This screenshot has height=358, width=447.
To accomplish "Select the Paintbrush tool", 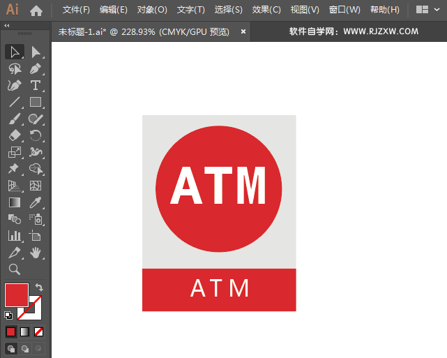I will tap(15, 119).
